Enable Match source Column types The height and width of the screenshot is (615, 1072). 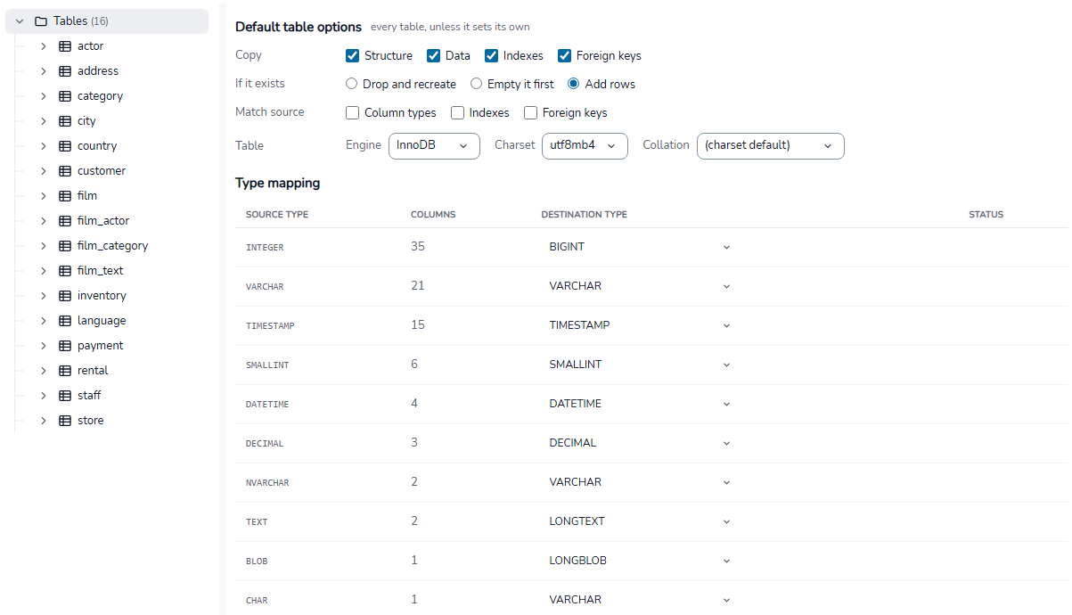click(x=352, y=112)
